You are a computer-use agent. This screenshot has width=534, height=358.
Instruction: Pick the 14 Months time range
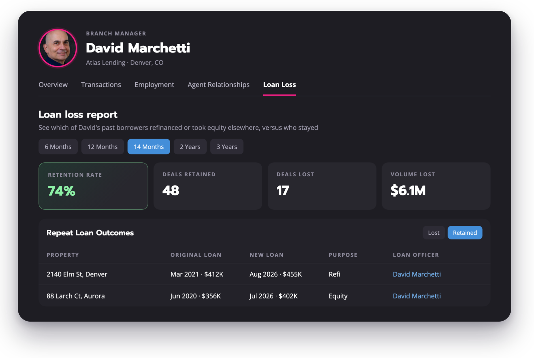click(149, 147)
